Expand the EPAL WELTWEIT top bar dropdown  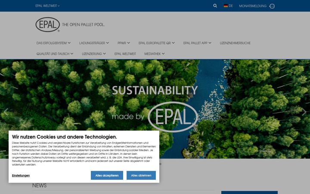47,6
